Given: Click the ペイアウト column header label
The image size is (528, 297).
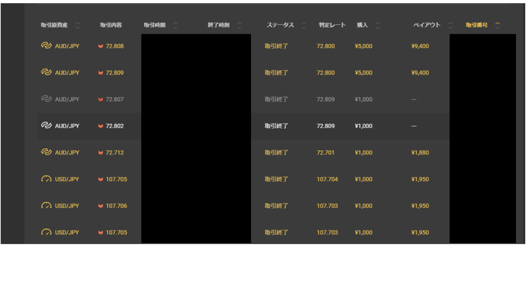Looking at the screenshot, I should [427, 25].
